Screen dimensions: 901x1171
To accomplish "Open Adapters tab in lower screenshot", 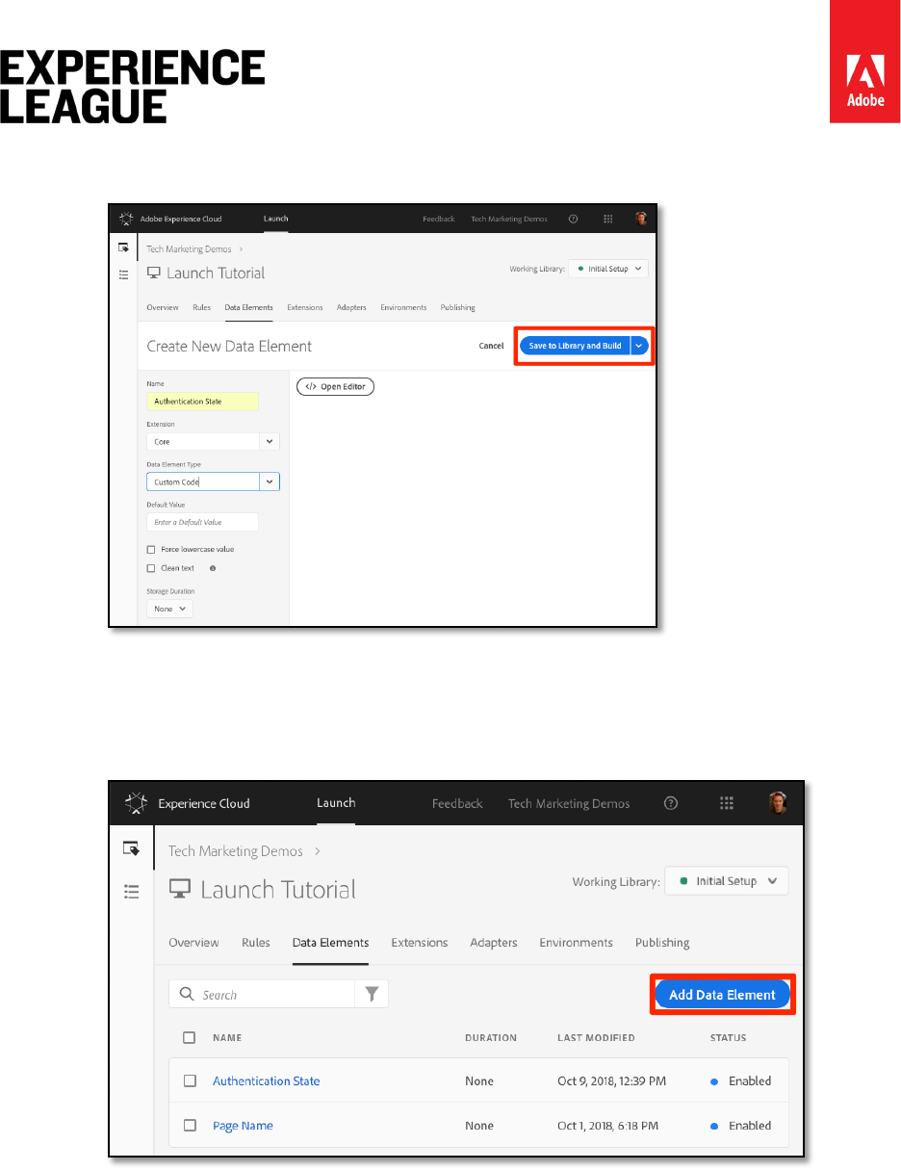I will click(494, 943).
